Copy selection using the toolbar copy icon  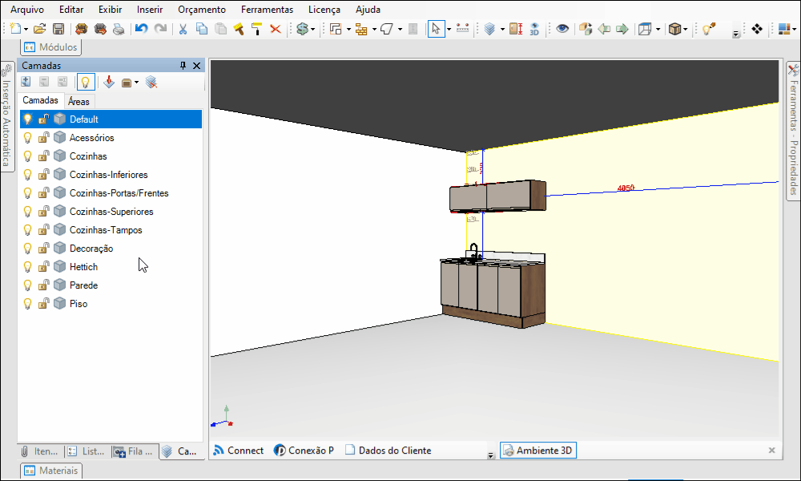[x=202, y=29]
